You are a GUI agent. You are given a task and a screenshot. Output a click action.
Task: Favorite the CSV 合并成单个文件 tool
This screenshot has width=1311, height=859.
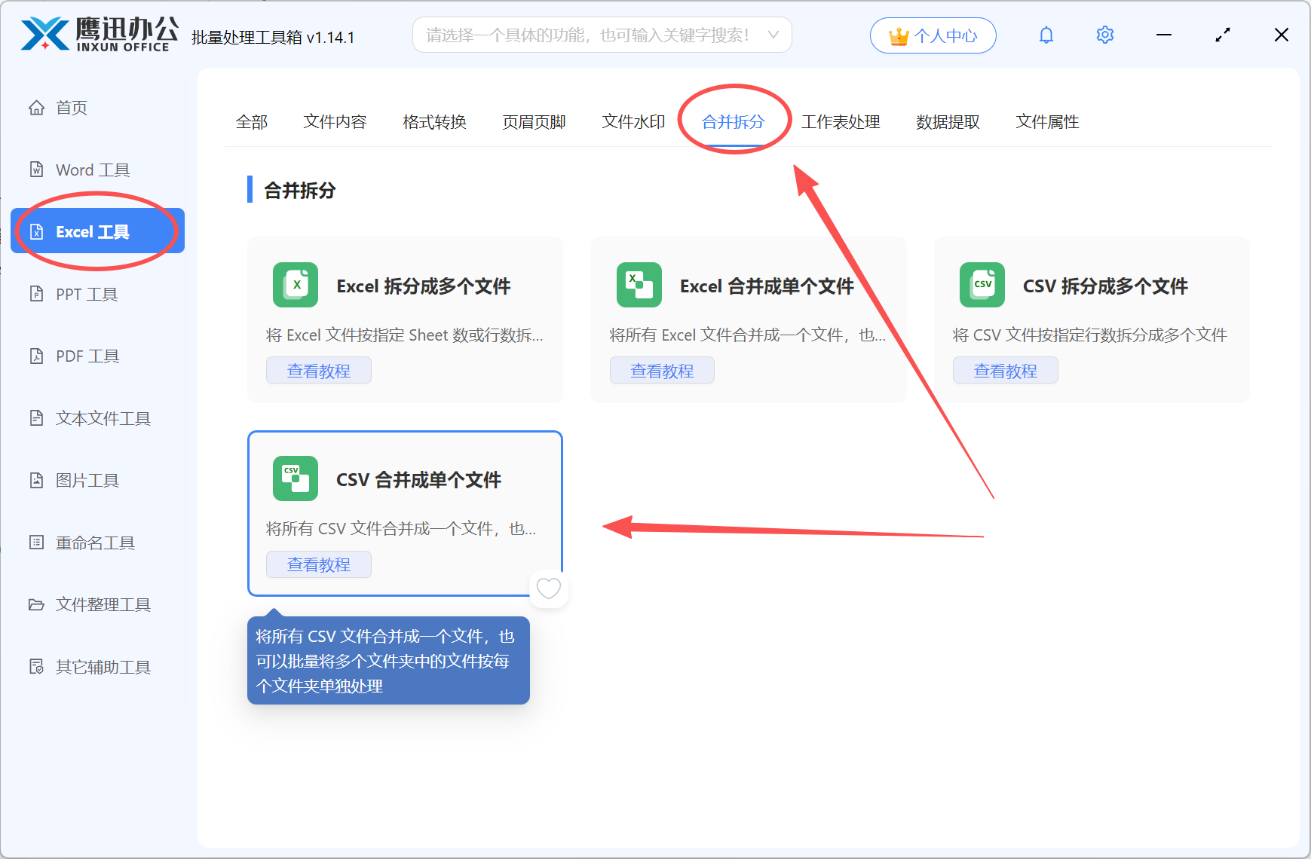[549, 588]
